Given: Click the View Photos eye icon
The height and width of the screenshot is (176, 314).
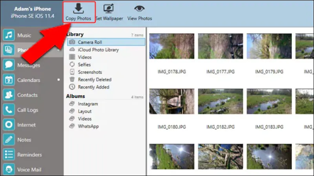Looking at the screenshot, I should [x=139, y=9].
